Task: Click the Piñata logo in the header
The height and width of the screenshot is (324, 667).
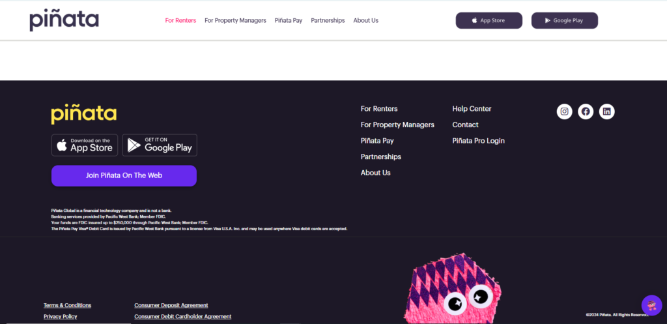Action: 64,20
